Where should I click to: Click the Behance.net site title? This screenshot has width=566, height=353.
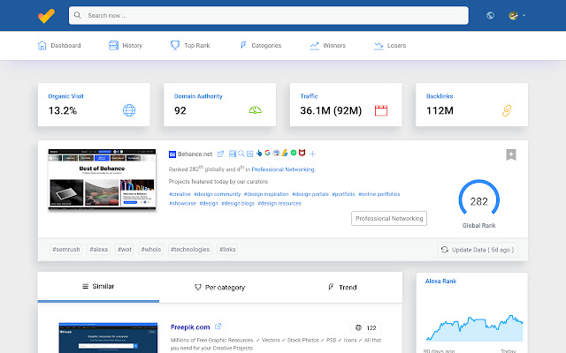point(195,154)
